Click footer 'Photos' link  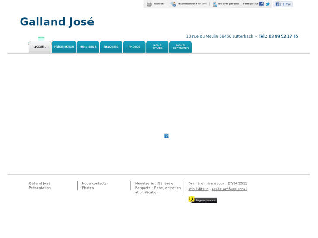click(88, 188)
